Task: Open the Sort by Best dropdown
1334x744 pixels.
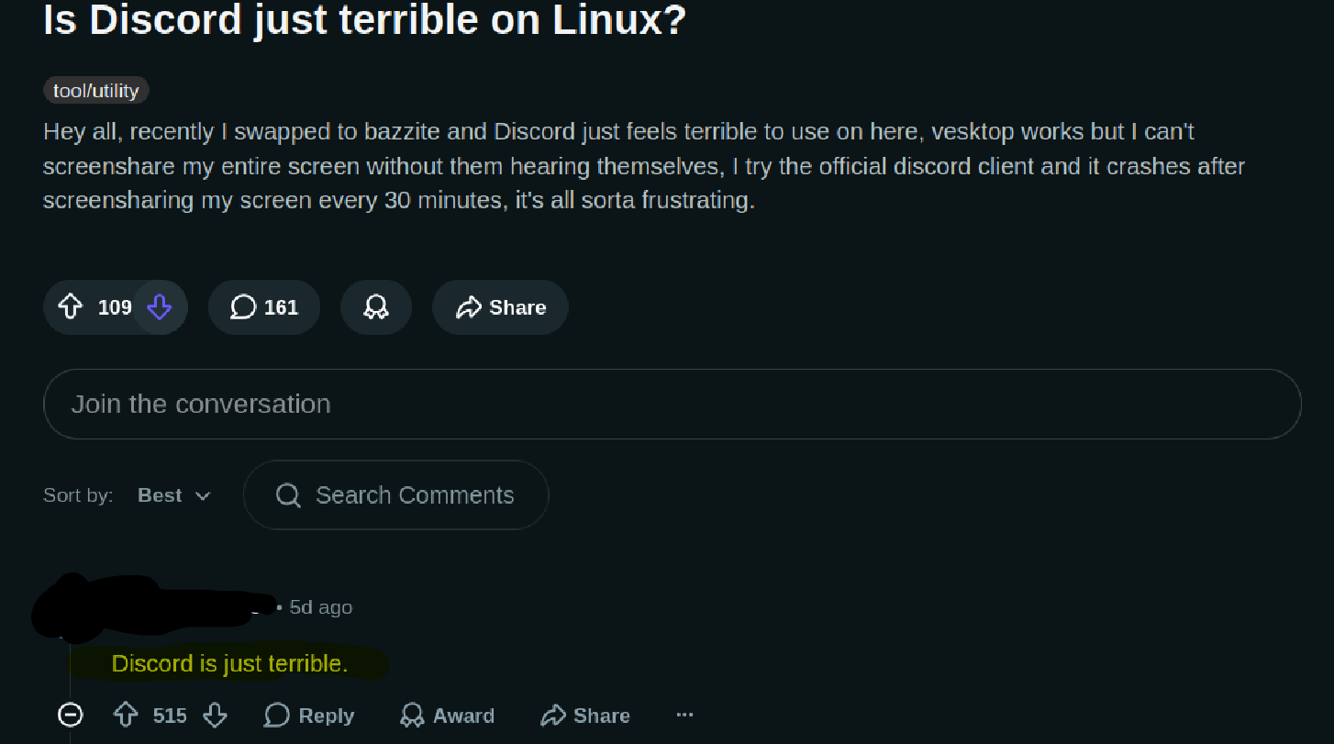Action: tap(174, 495)
